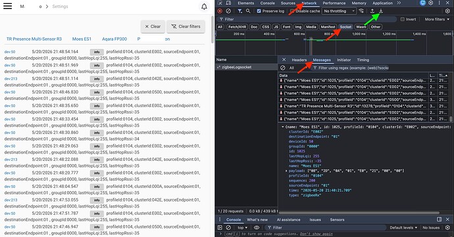Open the AI assistance drawer tab

tap(289, 220)
